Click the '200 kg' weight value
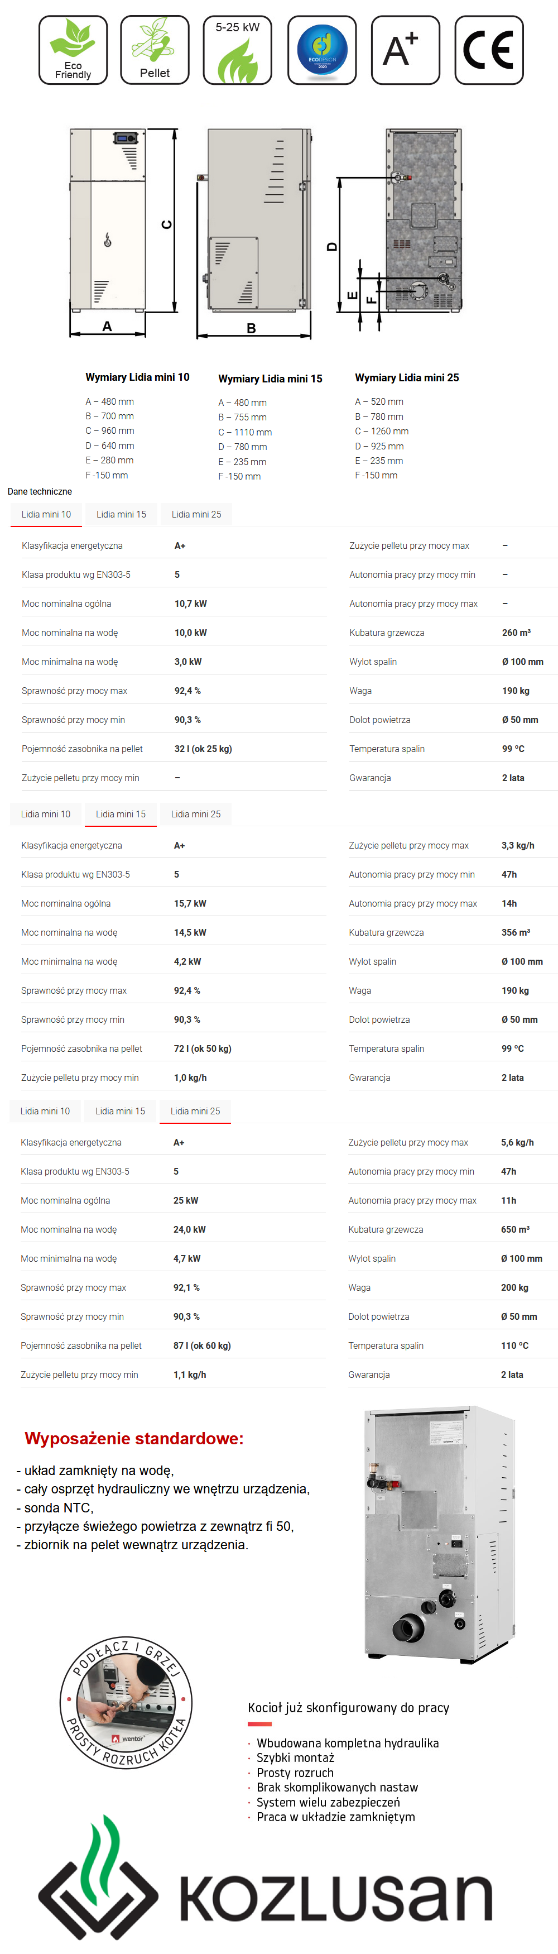The image size is (558, 1954). coord(515,1287)
